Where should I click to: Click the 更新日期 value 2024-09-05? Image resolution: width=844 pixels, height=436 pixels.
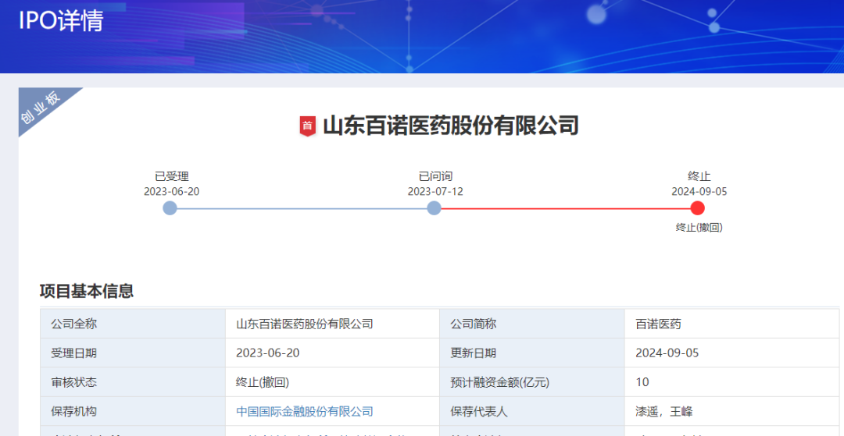coord(667,353)
